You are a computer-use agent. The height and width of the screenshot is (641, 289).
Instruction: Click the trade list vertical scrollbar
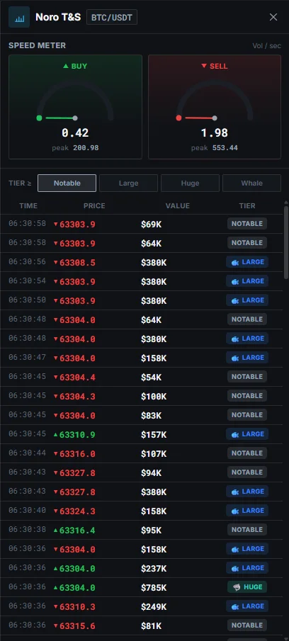(285, 243)
